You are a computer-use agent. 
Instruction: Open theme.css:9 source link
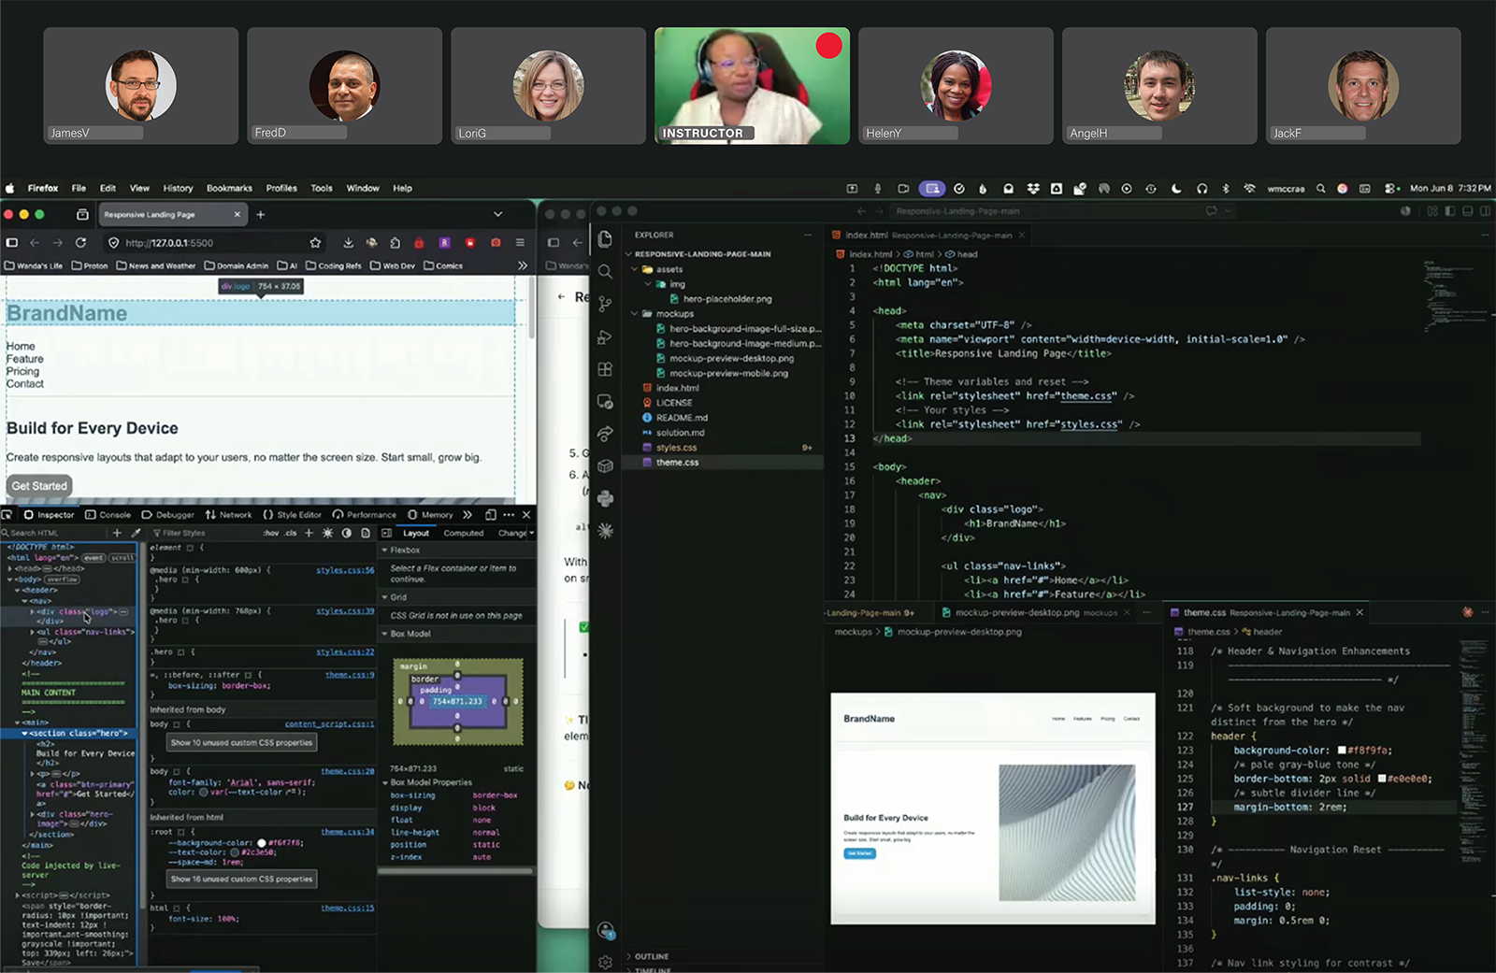tap(350, 675)
